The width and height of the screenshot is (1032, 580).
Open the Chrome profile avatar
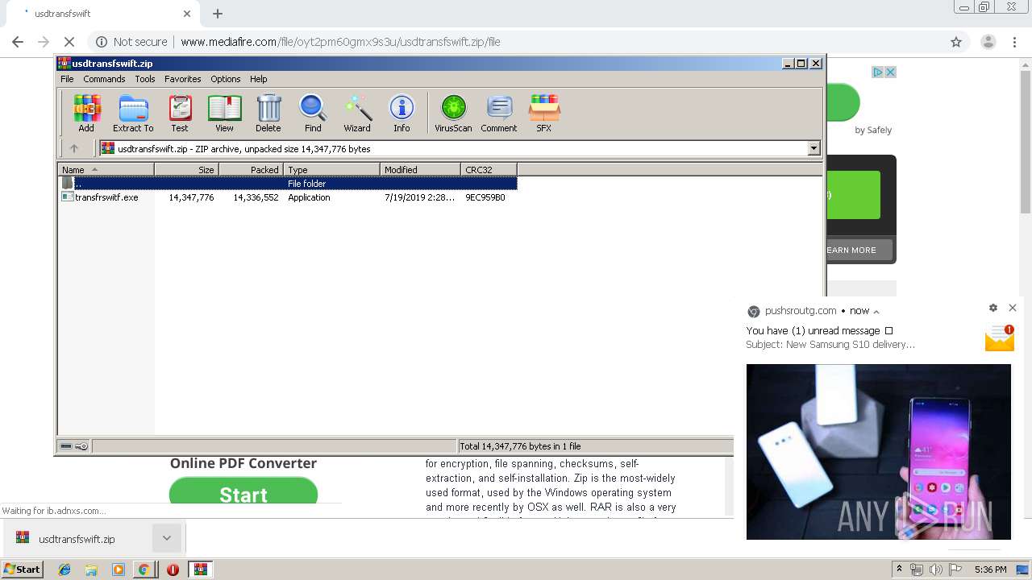[x=988, y=42]
